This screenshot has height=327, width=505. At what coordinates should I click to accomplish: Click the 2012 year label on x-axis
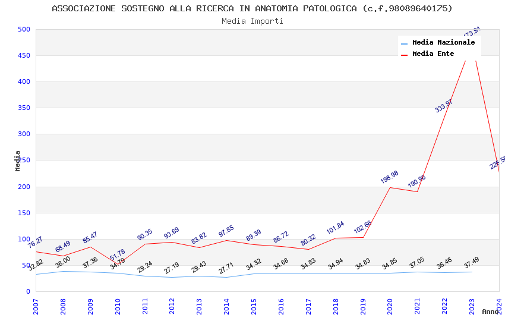[172, 306]
